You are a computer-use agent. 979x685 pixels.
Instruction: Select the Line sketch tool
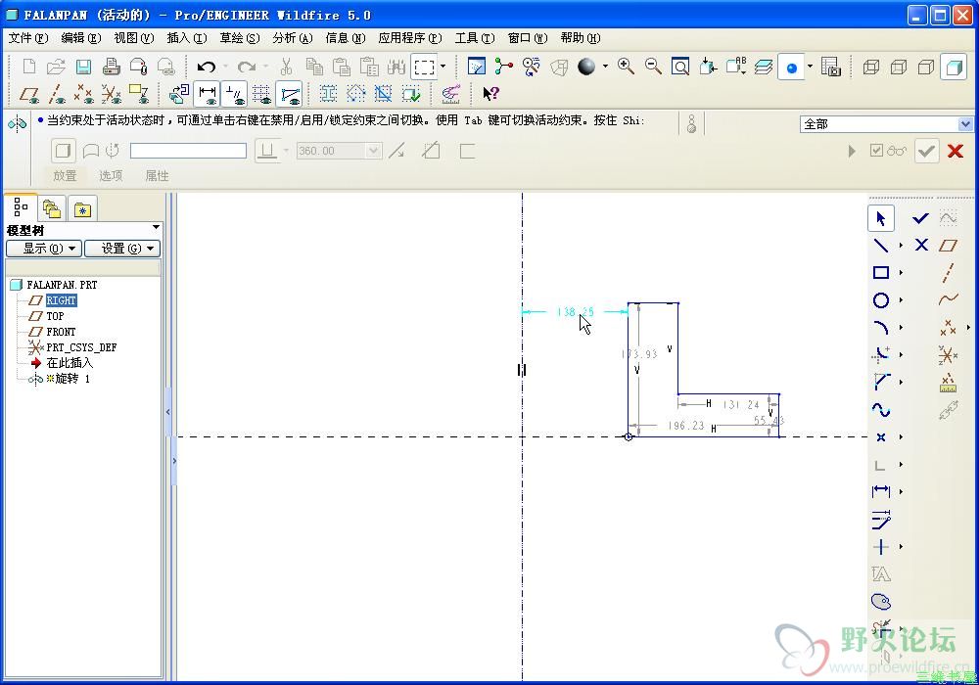coord(880,246)
